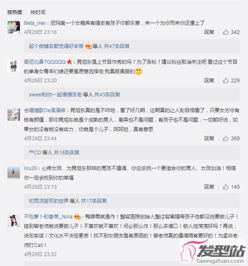Visit 起个微博名都觉得好辛苦 user profile
Viewport: 248px width, 266px height.
pyautogui.click(x=56, y=46)
